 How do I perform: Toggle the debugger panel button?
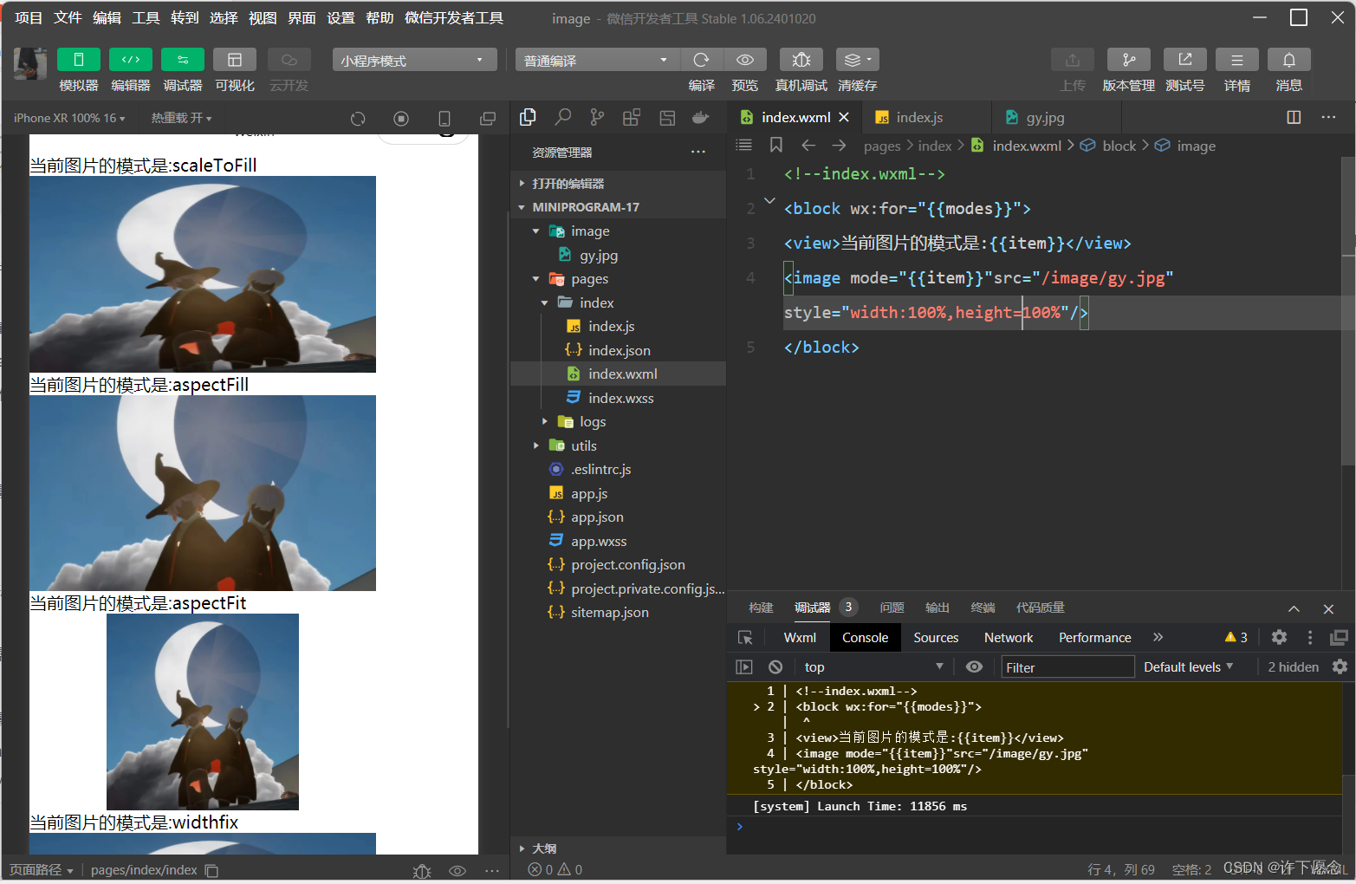coord(183,60)
